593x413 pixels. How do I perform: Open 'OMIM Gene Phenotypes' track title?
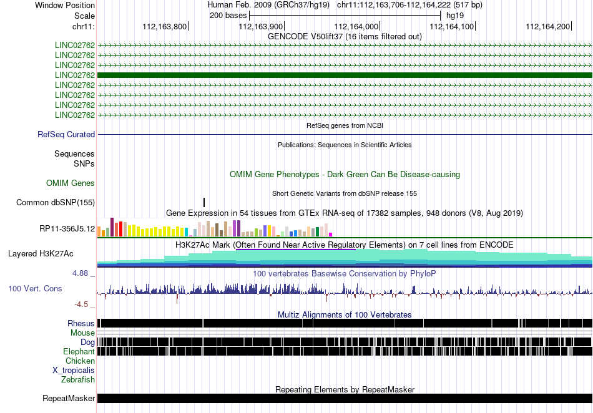[x=345, y=174]
